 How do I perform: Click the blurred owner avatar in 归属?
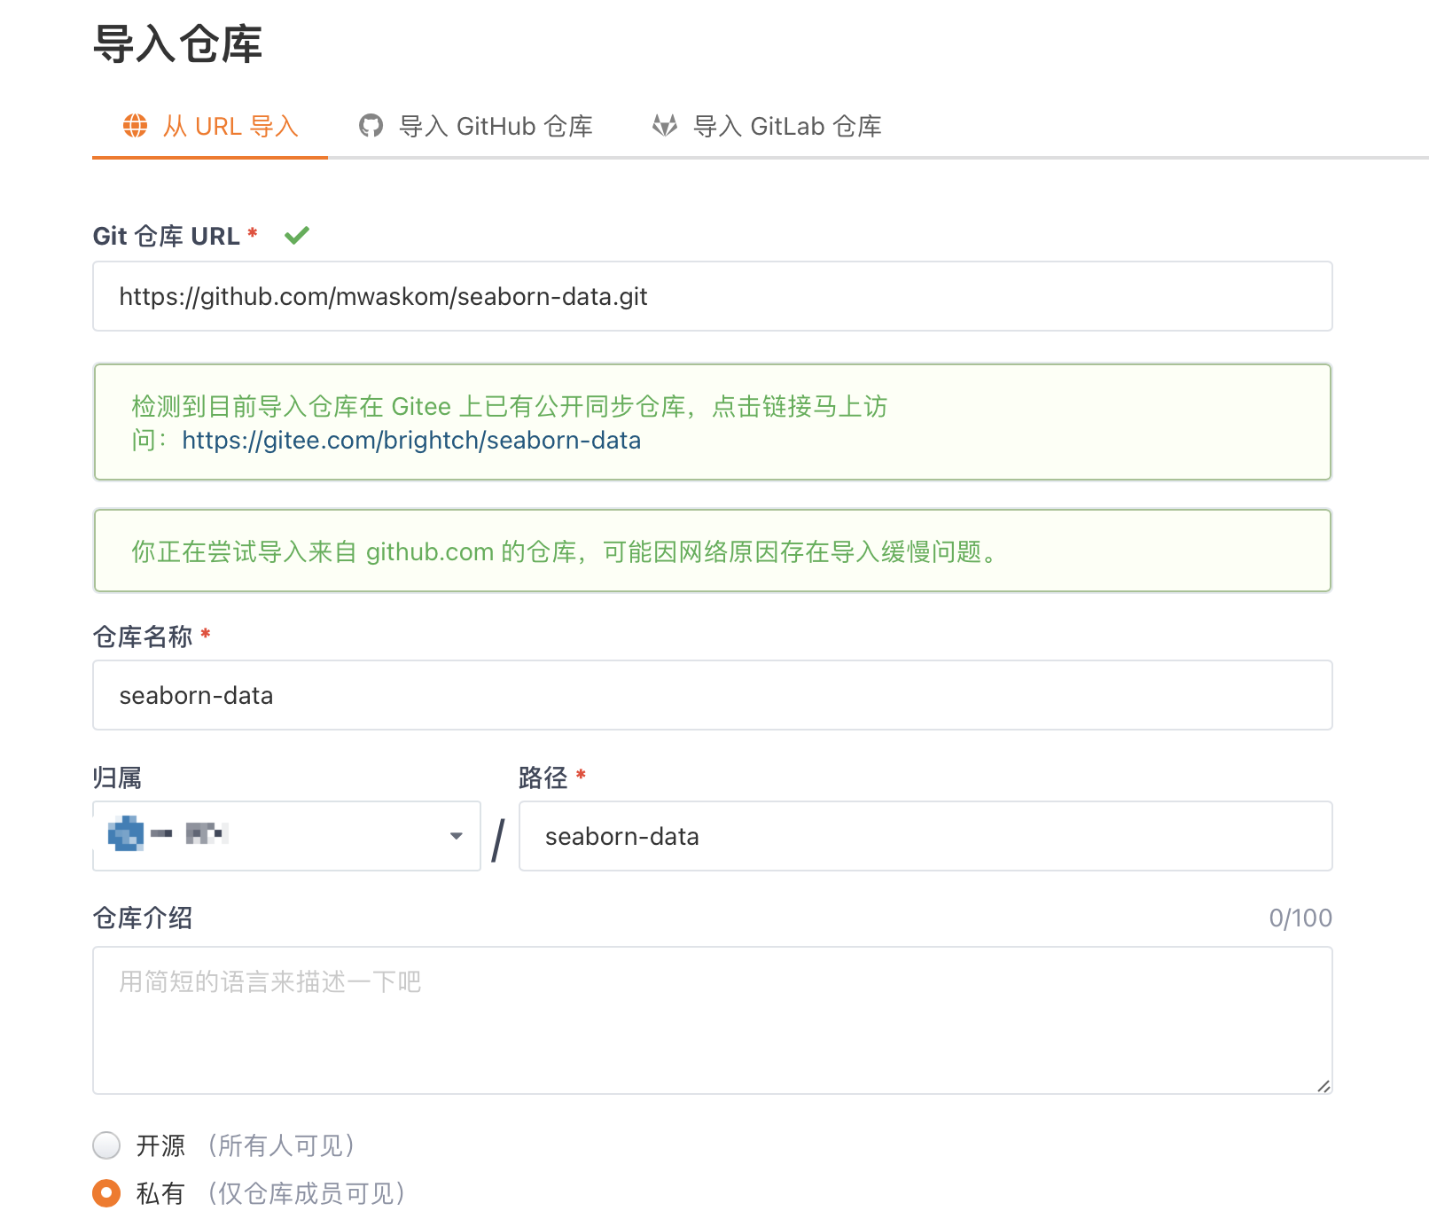[126, 833]
